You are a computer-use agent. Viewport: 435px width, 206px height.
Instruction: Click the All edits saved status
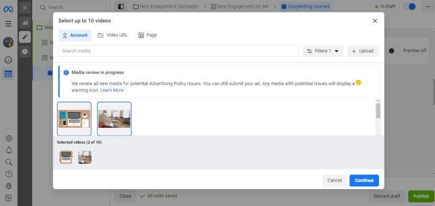click(x=158, y=196)
